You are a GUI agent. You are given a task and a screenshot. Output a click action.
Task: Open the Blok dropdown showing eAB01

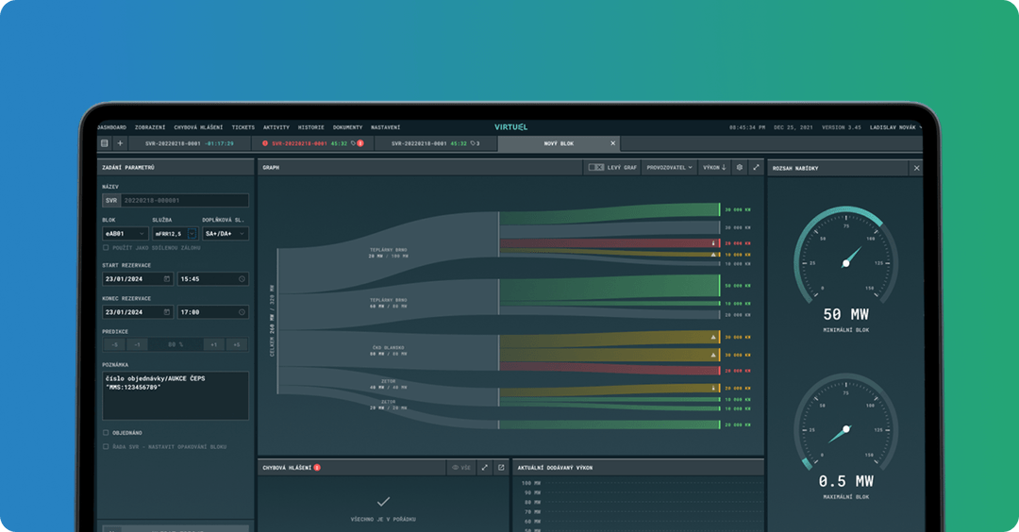pos(125,234)
